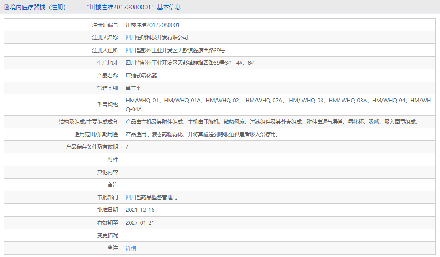Viewport: 440px width, 257px height.
Task: Click the lightbulb icon beside 注
Action: click(110, 248)
